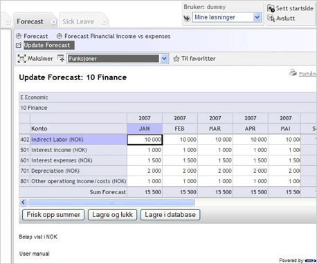Click the add-window icon beside Maksimer
The image size is (317, 264).
pos(61,59)
